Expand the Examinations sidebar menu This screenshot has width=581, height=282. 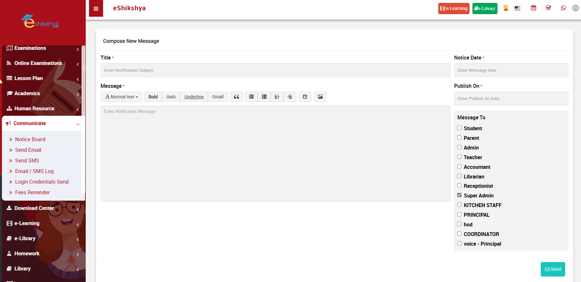pos(42,48)
